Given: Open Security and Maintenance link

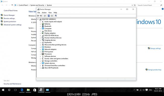Looking at the screenshot, I should click(x=12, y=84).
